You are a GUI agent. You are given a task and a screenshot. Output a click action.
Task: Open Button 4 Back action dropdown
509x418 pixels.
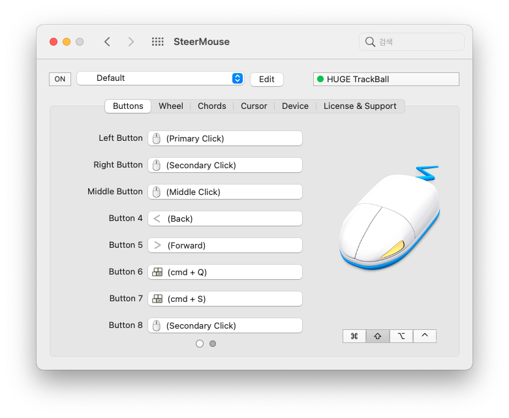click(225, 218)
